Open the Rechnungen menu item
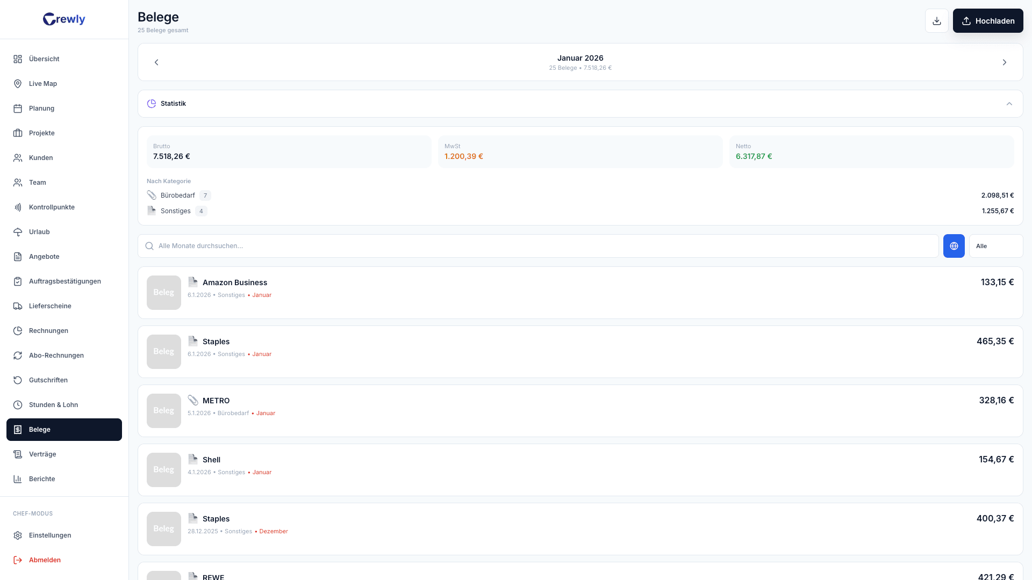The height and width of the screenshot is (580, 1032). (x=48, y=331)
